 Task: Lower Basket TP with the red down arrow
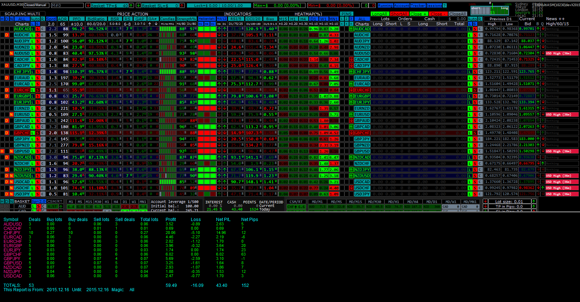point(88,5)
